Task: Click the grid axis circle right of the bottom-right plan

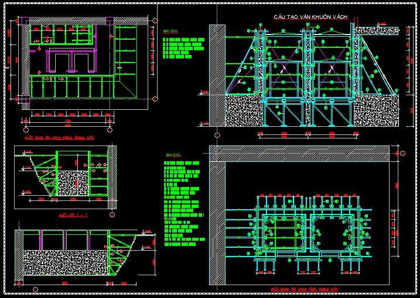Action: [402, 153]
